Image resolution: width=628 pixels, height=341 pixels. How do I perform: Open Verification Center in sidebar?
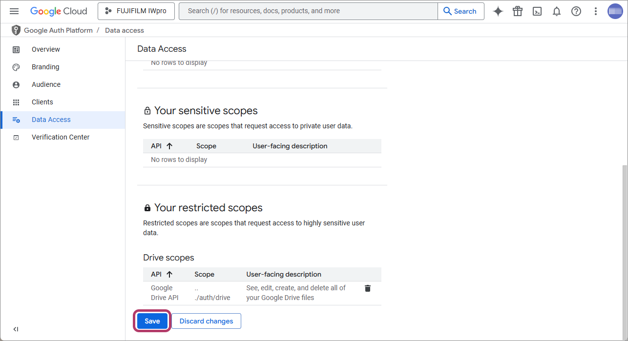pos(61,137)
